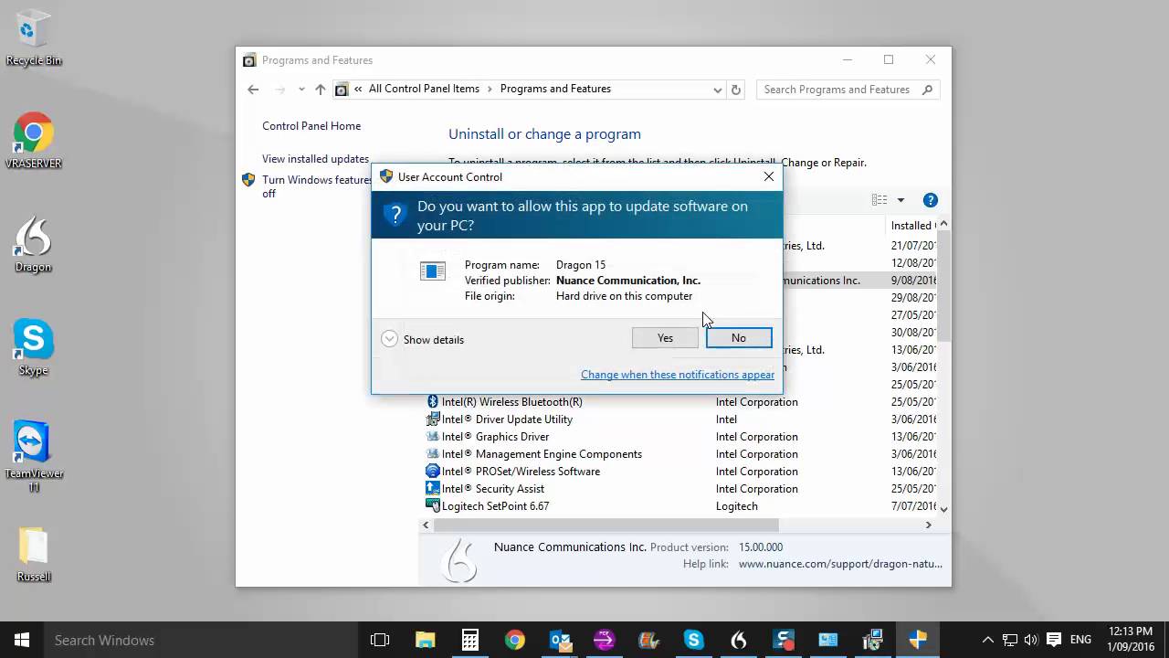Open Turn Windows features on or off
1169x658 pixels.
pos(316,186)
